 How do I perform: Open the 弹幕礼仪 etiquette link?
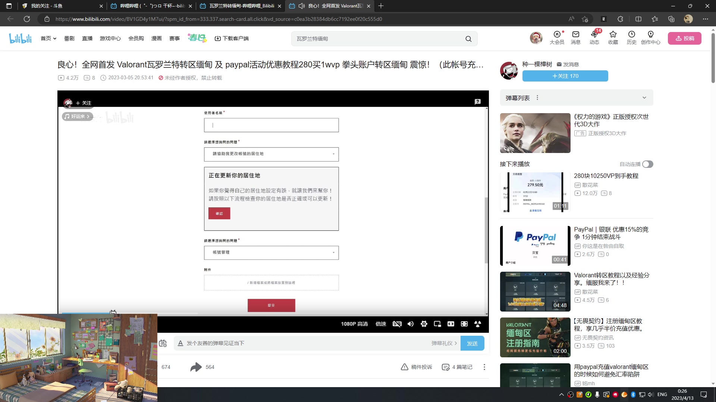(444, 343)
